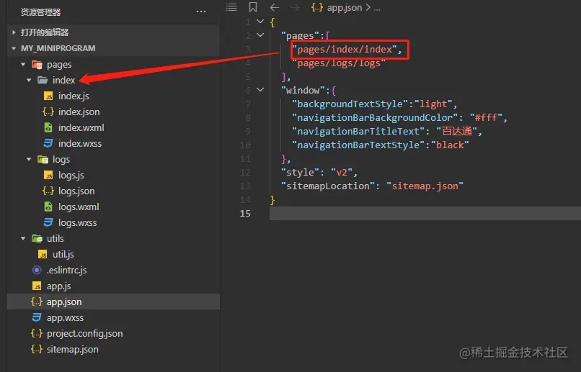This screenshot has height=372, width=581.
Task: Open app.wxss in the explorer
Action: [x=65, y=317]
